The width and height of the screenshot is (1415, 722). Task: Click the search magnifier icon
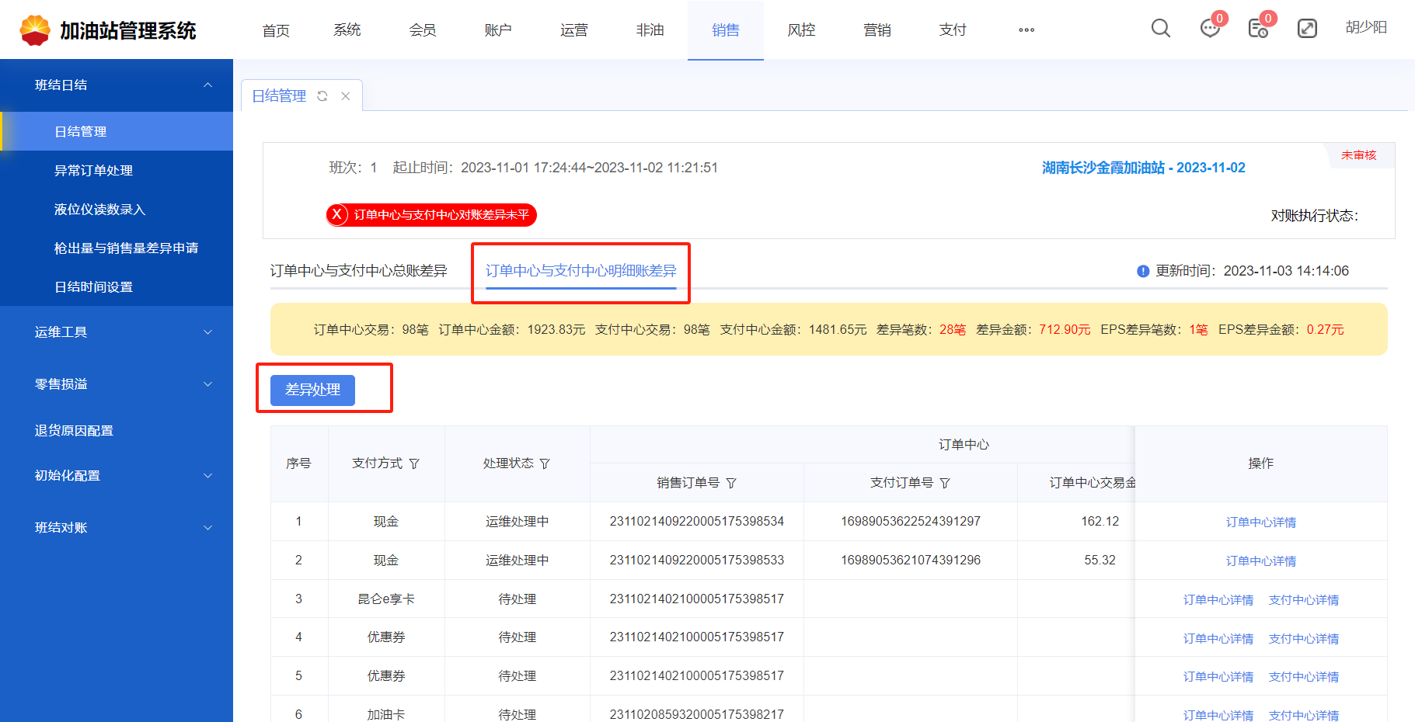(1160, 29)
